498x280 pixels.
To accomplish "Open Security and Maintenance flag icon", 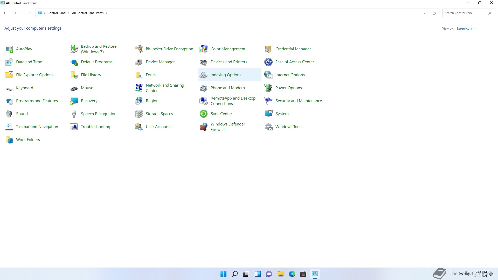I will pos(268,101).
